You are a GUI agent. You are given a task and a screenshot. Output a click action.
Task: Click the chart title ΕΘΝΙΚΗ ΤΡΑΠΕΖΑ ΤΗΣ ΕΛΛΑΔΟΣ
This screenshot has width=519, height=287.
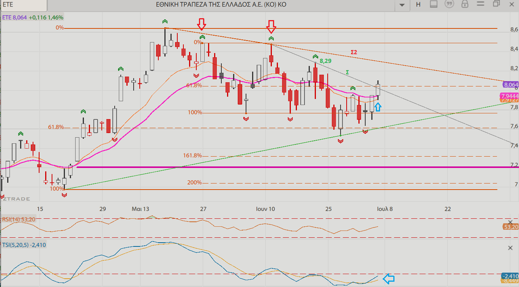[221, 5]
